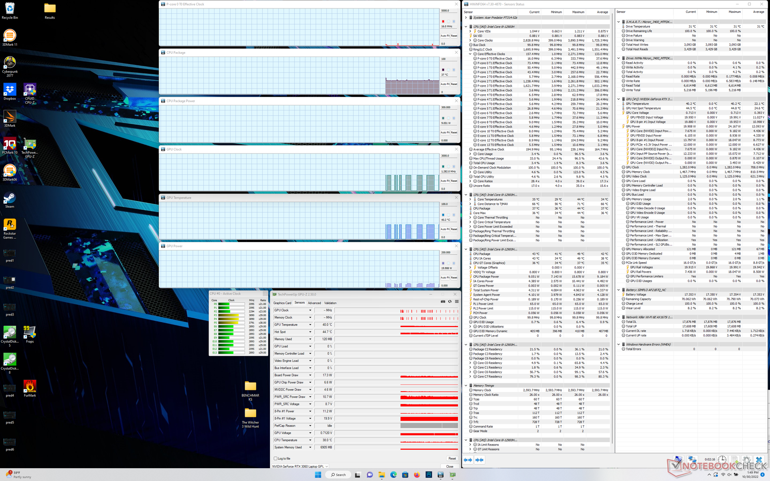Open Steam desktop icon
The width and height of the screenshot is (770, 481).
[x=10, y=200]
